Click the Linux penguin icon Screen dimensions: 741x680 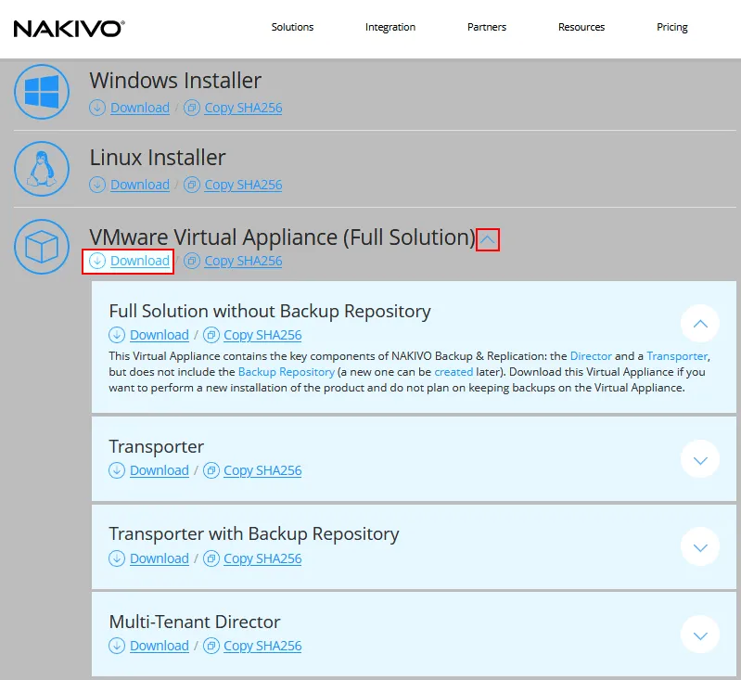42,169
